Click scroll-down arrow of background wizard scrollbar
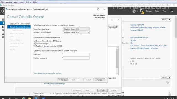The height and width of the screenshot is (99, 177). [117, 74]
